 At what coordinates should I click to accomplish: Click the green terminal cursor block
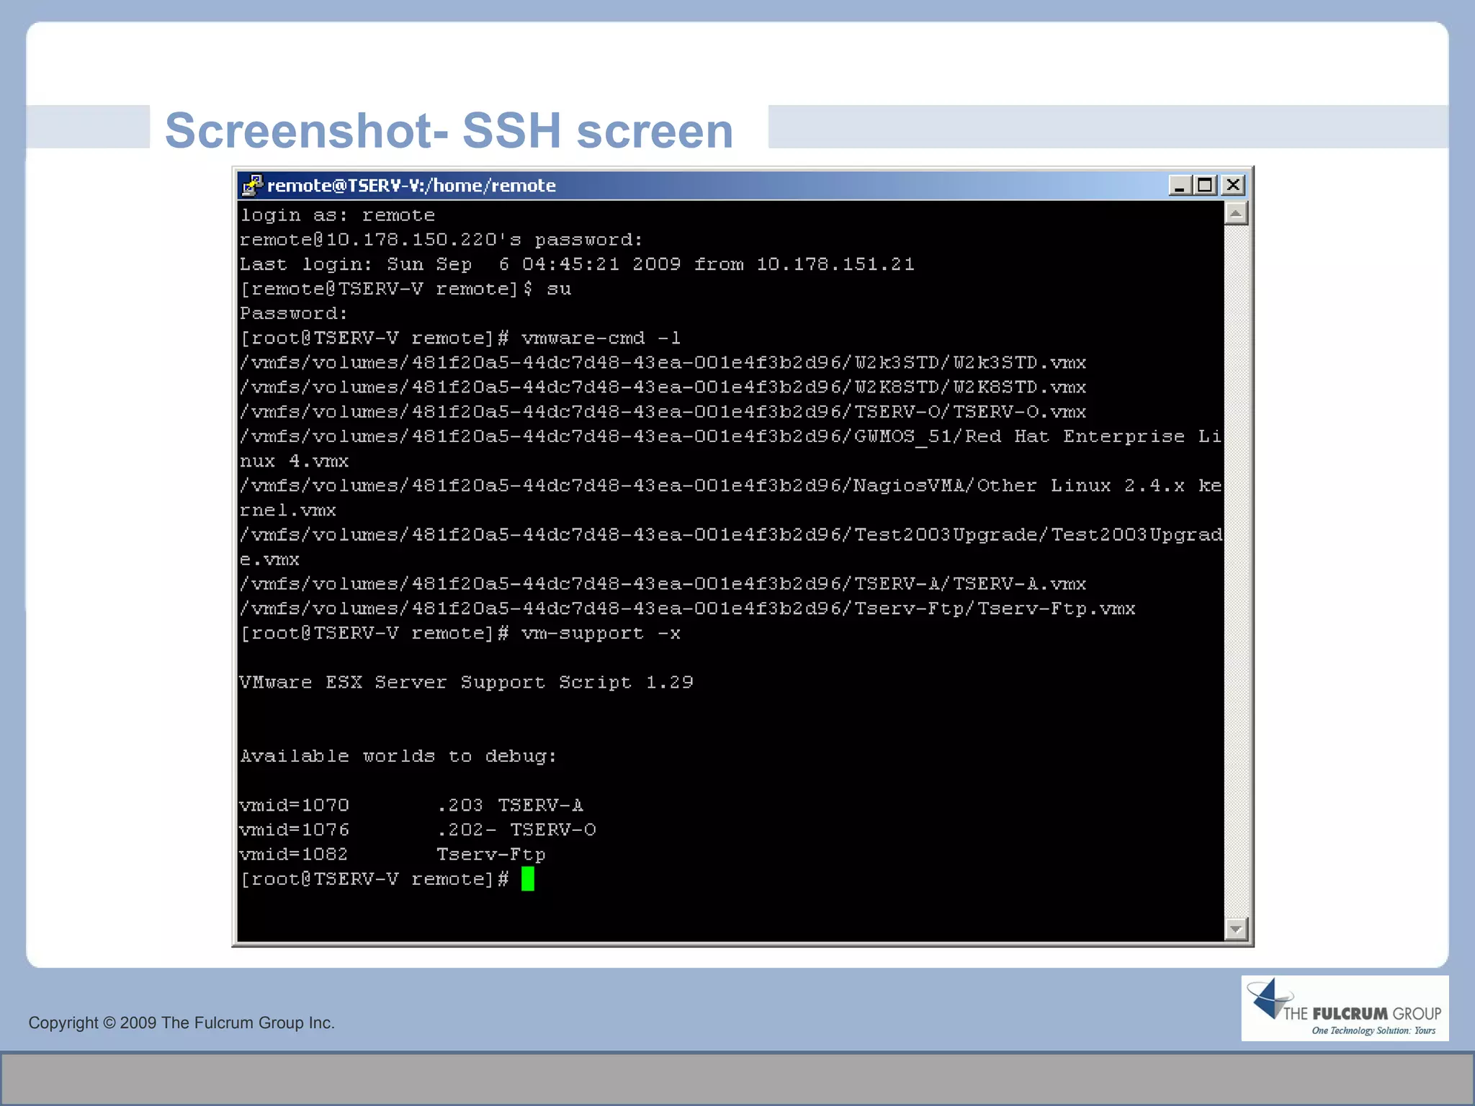coord(528,879)
